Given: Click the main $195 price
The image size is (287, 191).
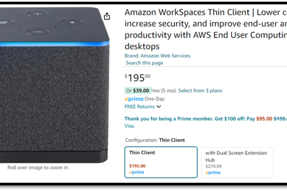Looking at the screenshot, I should point(137,78).
